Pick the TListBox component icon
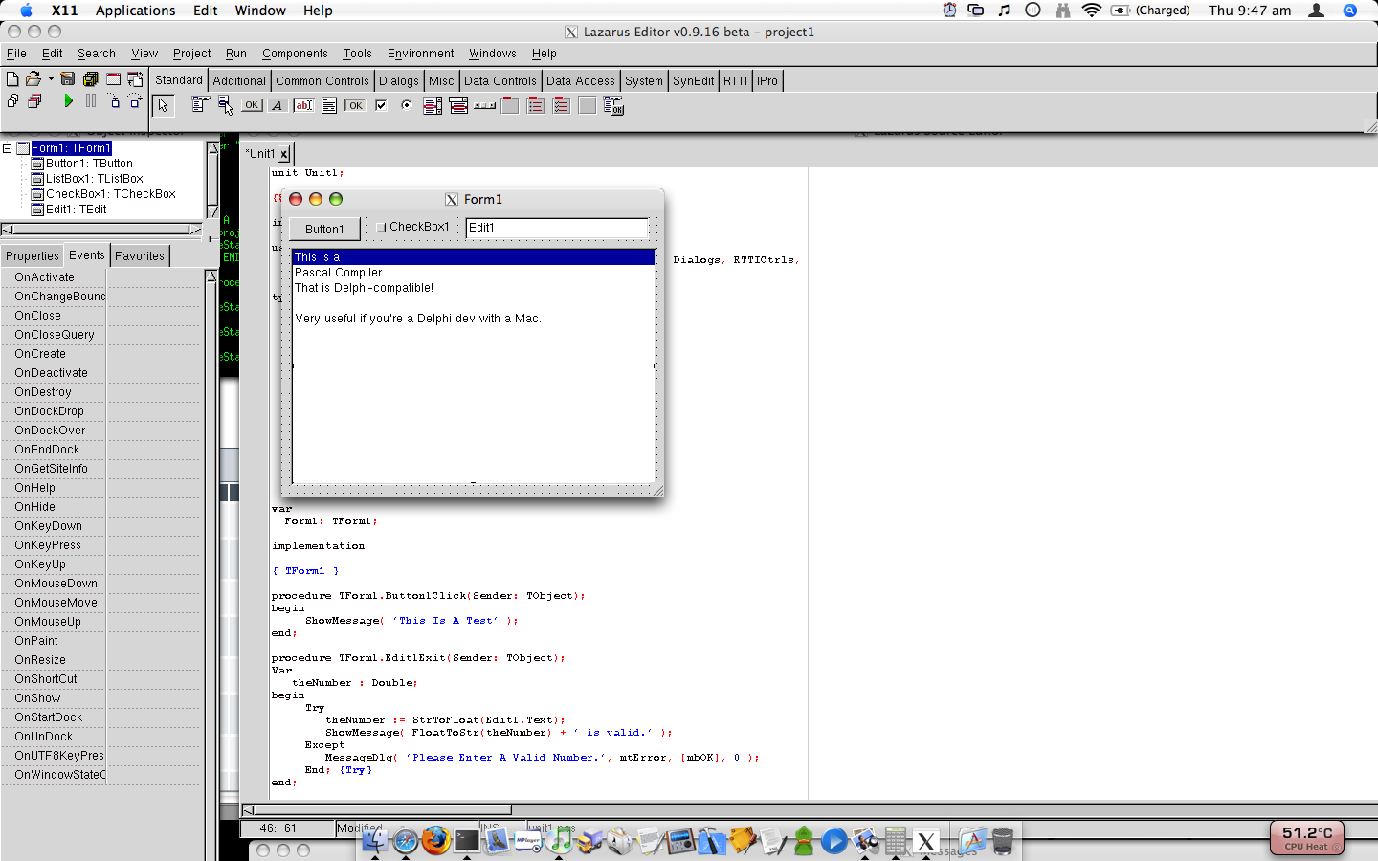Screen dimensions: 1378x861 [433, 105]
